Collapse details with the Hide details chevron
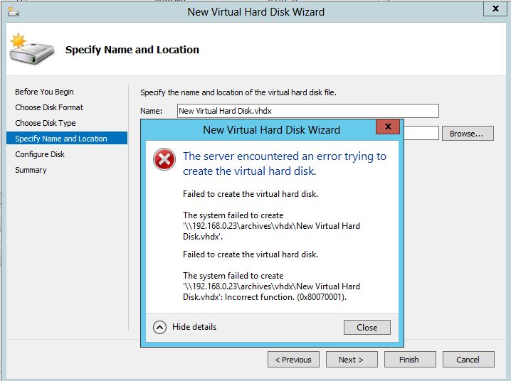511x381 pixels. click(159, 327)
